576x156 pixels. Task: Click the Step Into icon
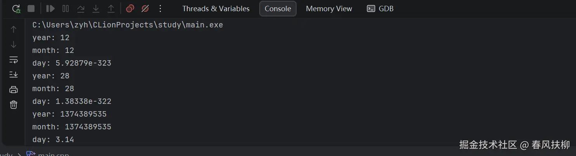point(96,8)
